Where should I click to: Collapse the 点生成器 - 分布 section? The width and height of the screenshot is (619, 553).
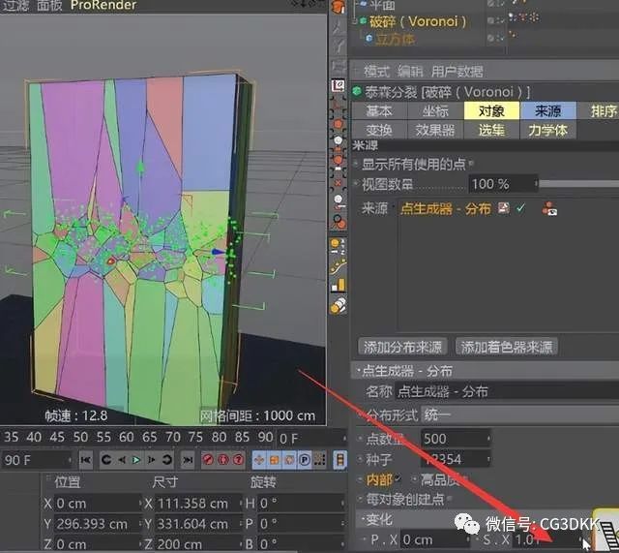[359, 370]
